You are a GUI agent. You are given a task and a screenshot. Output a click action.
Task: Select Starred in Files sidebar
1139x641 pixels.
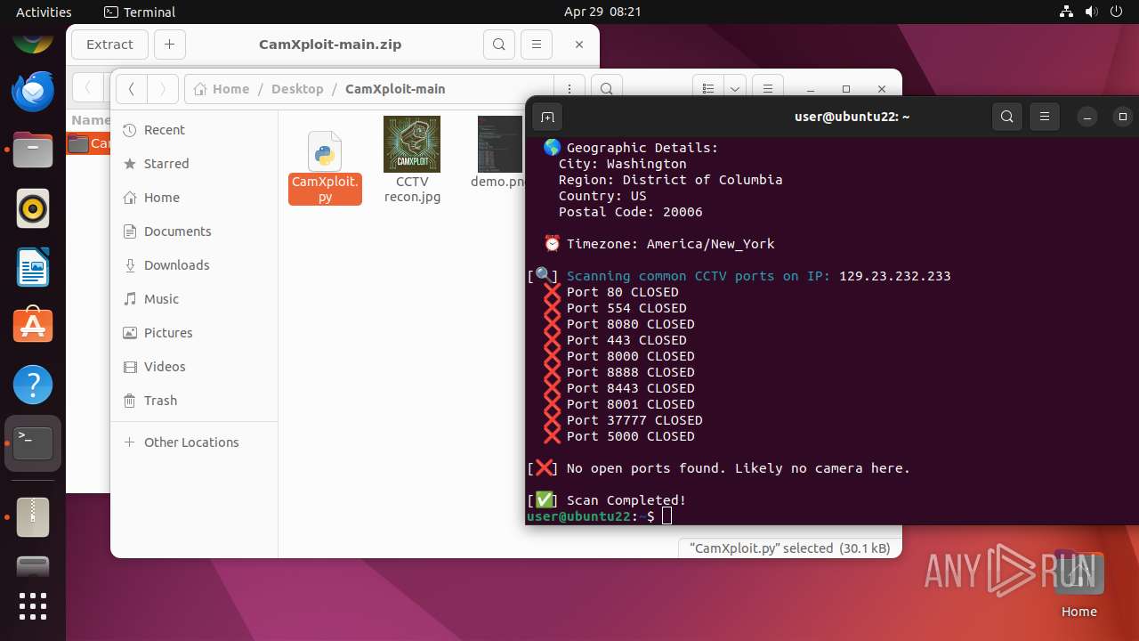point(194,164)
